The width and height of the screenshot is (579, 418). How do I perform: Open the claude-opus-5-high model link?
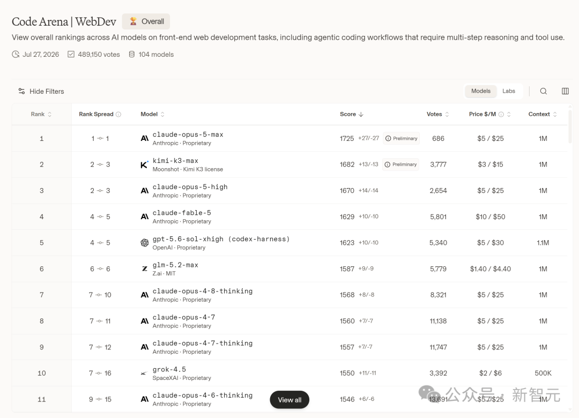190,187
